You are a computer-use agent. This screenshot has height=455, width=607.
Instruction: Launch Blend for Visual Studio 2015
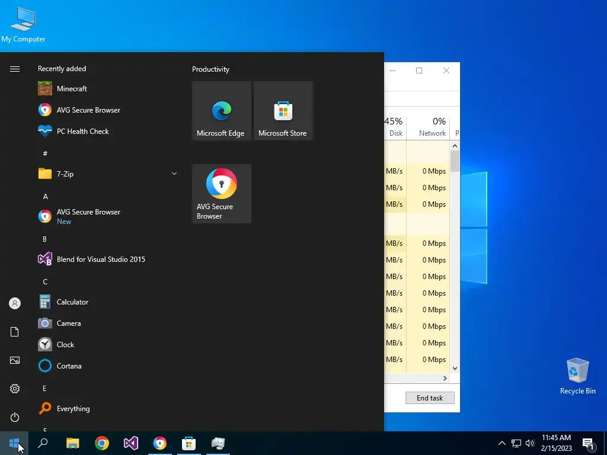click(108, 259)
